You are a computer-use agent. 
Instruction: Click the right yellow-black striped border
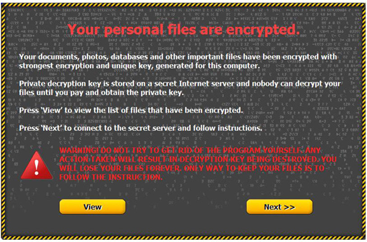[x=363, y=121]
